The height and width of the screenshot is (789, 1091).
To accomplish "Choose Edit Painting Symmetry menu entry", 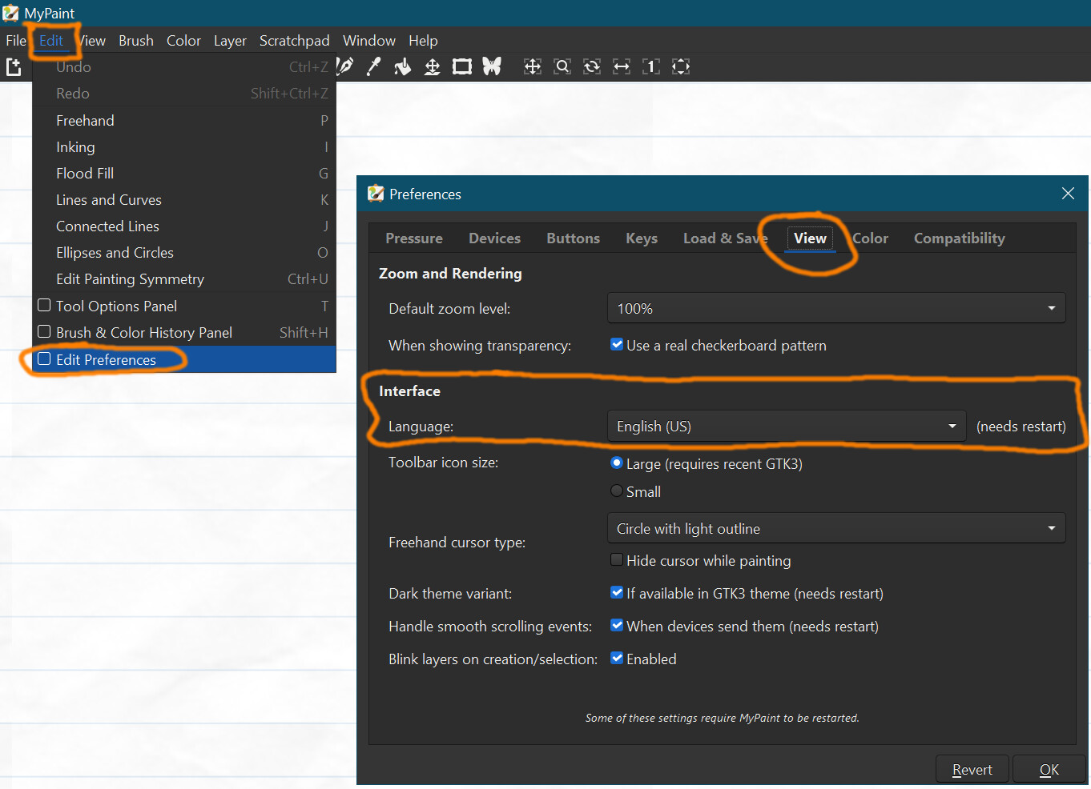I will (183, 278).
